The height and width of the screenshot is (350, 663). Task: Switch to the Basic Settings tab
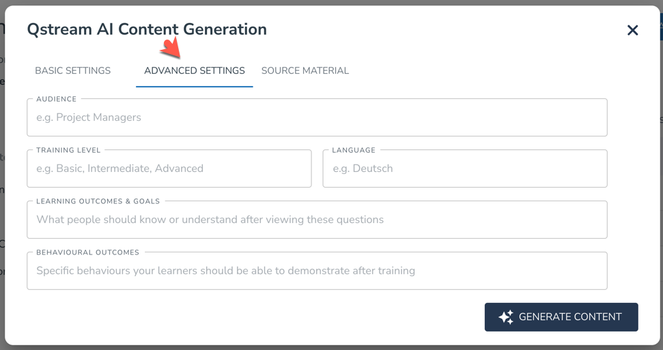[x=73, y=70]
